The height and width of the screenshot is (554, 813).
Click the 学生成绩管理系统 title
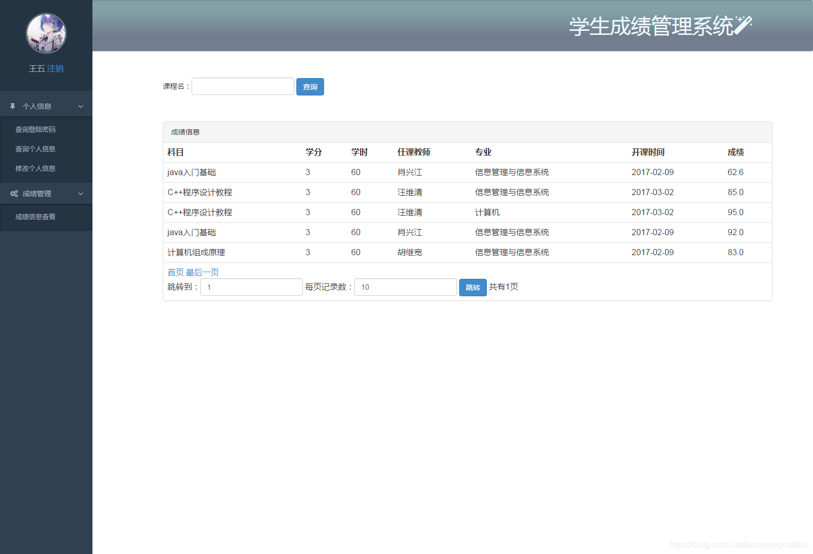[x=651, y=26]
